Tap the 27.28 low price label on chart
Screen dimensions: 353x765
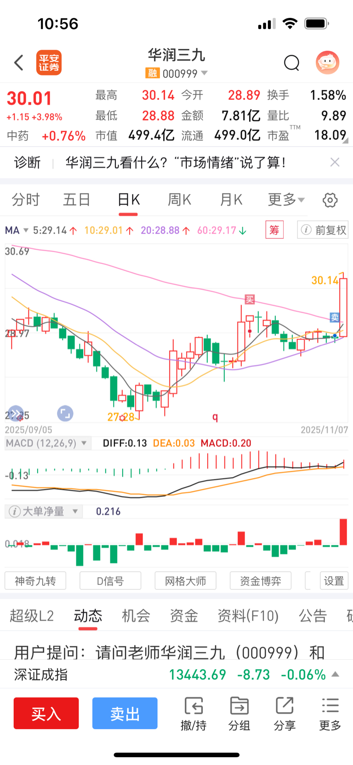pyautogui.click(x=121, y=417)
